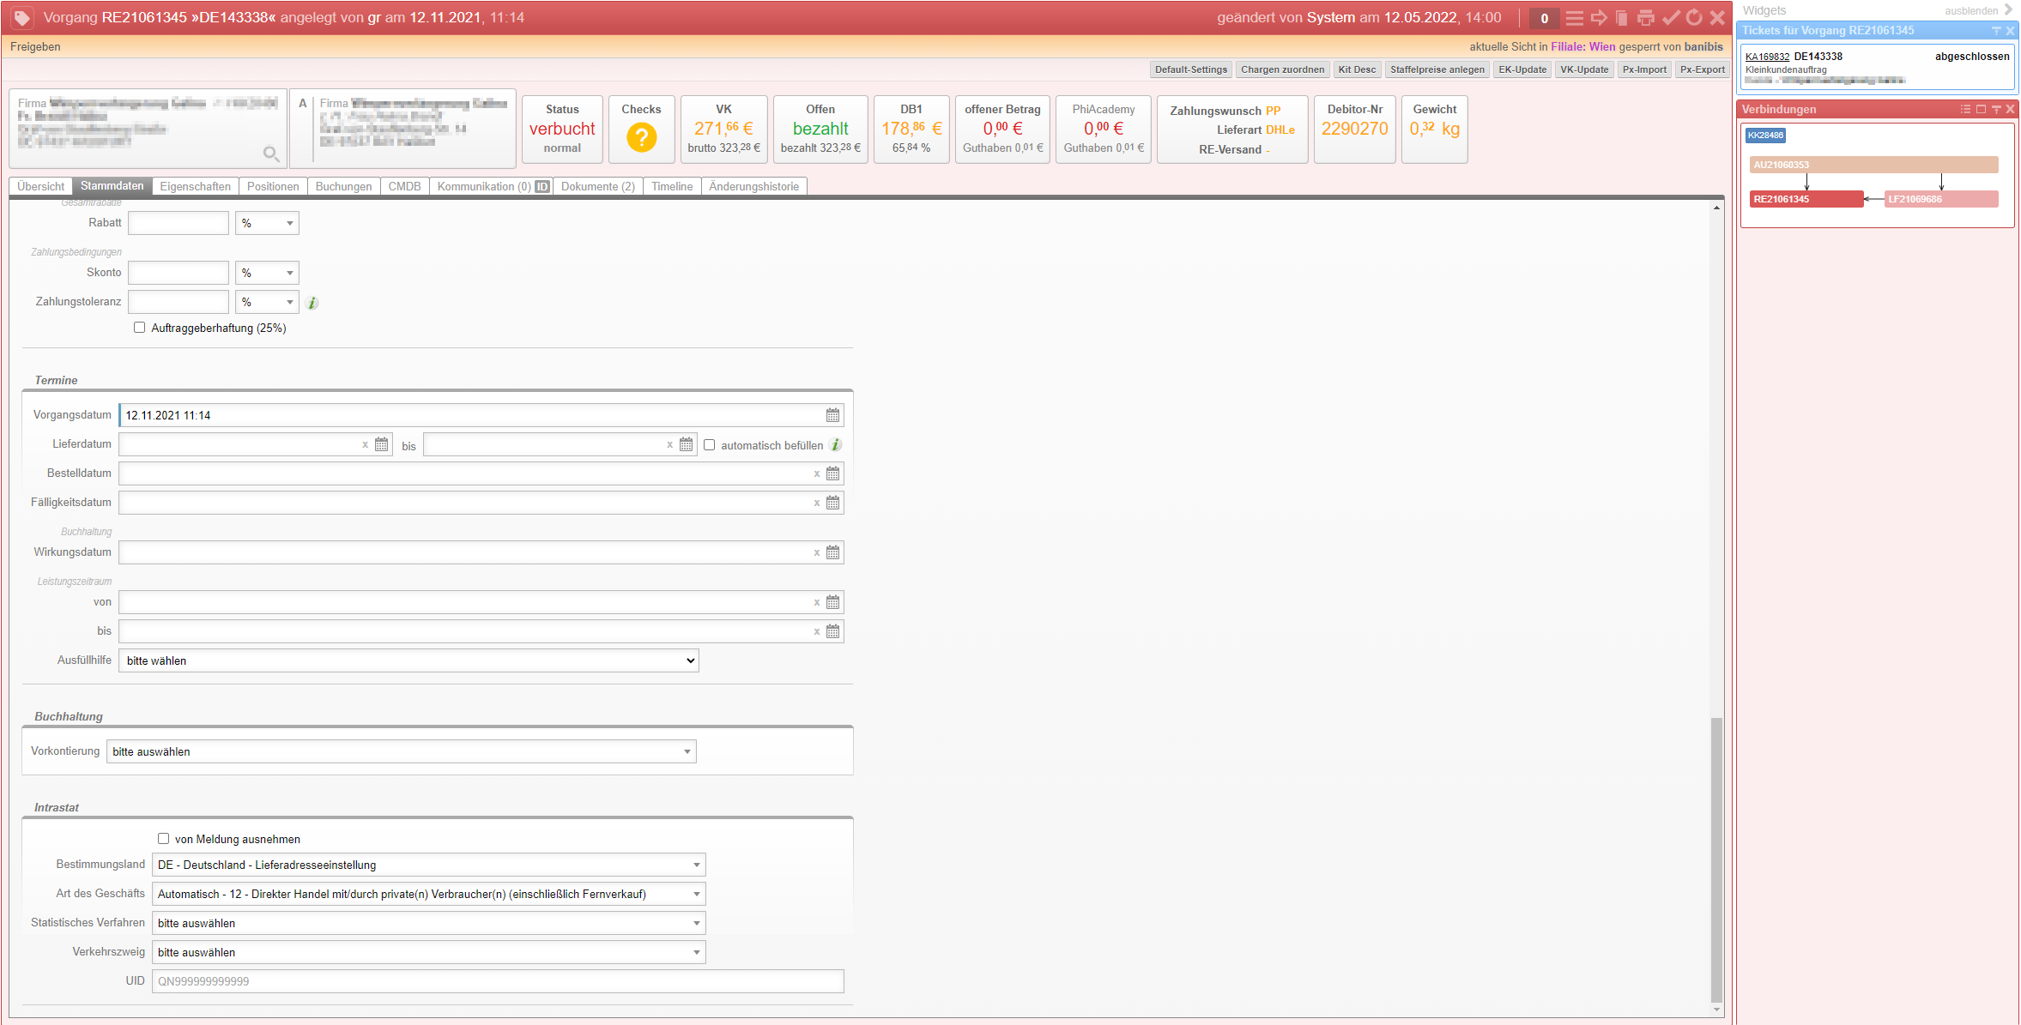Open calendar picker for Bestelldatum
Viewport: 2021px width, 1025px height.
click(x=832, y=473)
